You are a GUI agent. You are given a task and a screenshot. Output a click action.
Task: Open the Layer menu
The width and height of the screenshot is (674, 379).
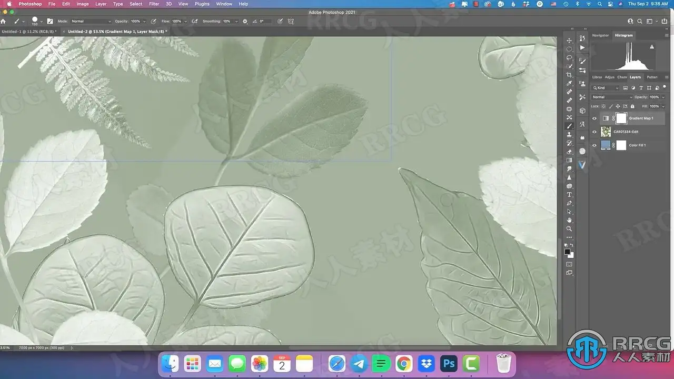(101, 4)
